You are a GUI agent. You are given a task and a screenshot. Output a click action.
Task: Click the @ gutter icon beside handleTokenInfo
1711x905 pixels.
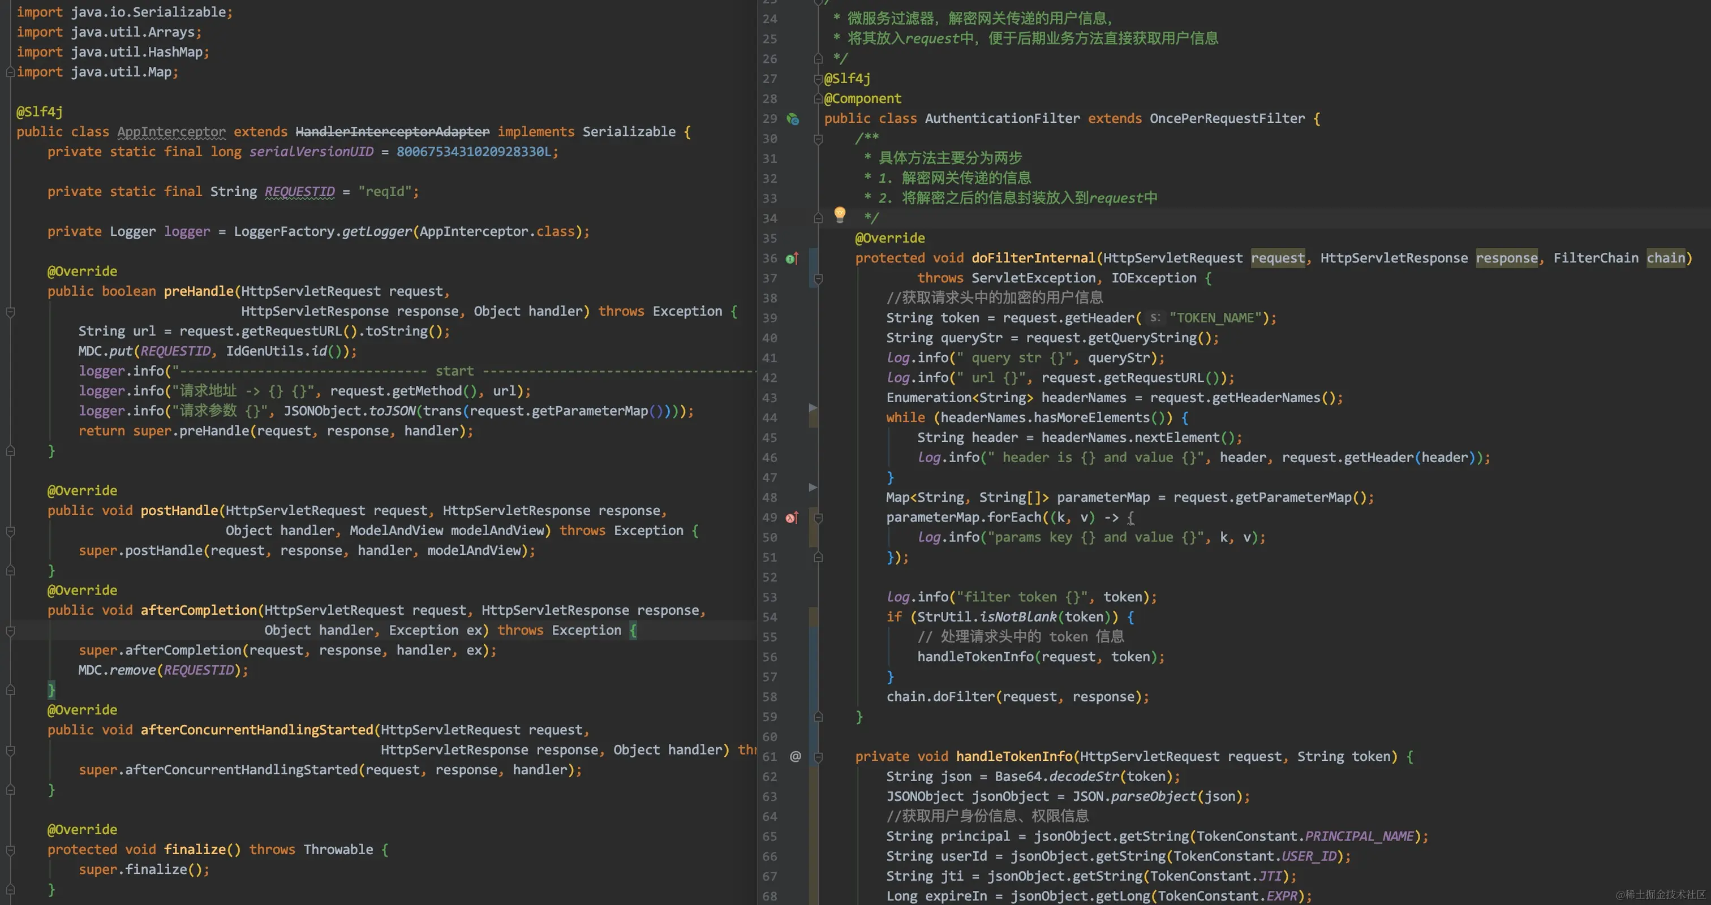795,756
